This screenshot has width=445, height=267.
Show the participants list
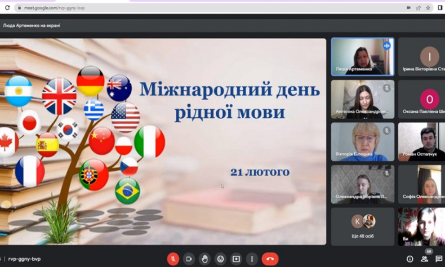tap(424, 259)
